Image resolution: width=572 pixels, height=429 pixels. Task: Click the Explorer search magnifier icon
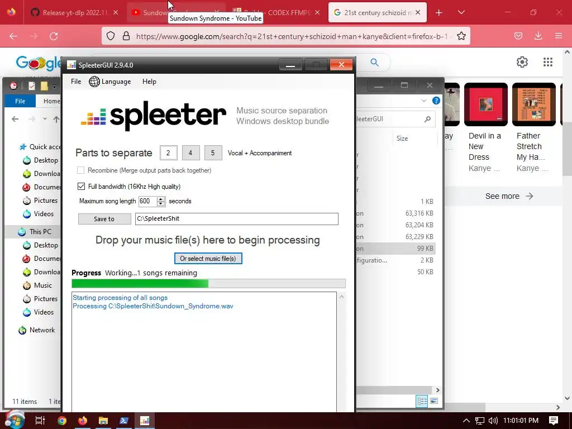pos(427,119)
